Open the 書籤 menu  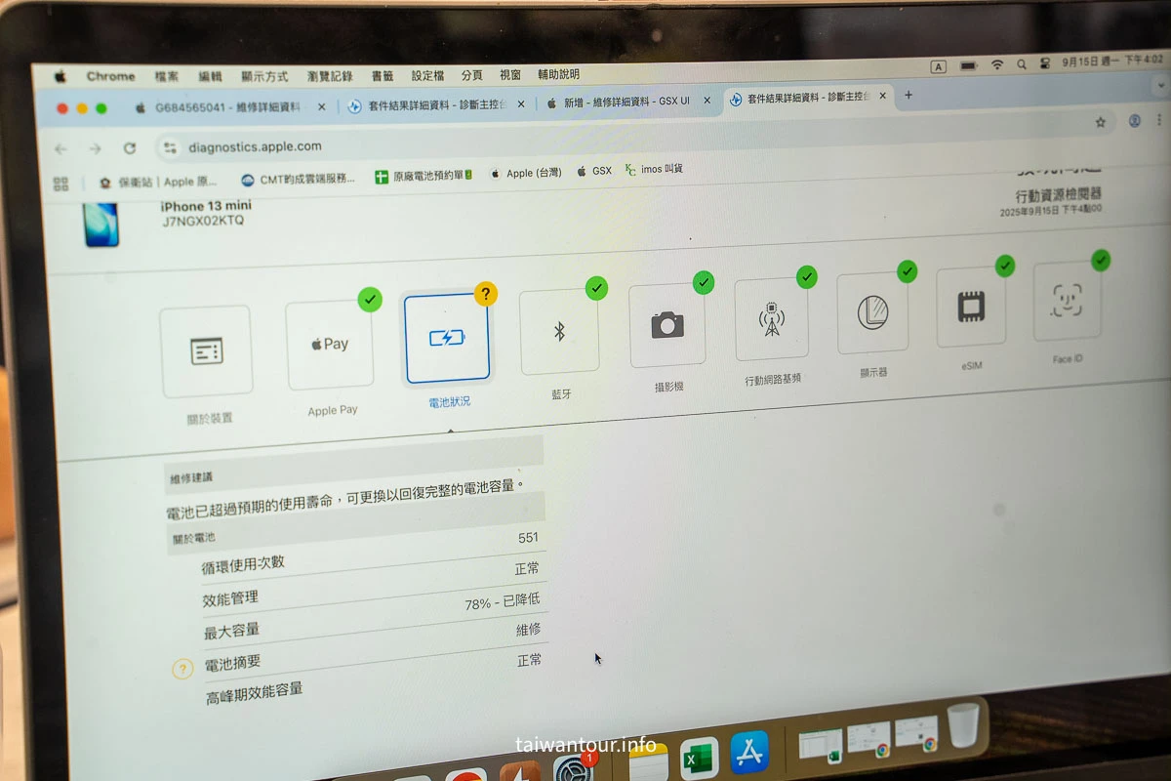click(383, 75)
